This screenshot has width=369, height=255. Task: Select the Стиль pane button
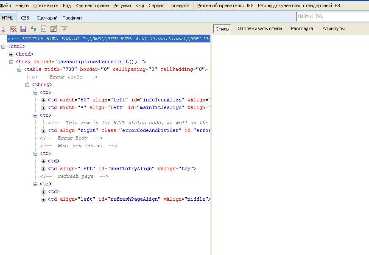222,29
